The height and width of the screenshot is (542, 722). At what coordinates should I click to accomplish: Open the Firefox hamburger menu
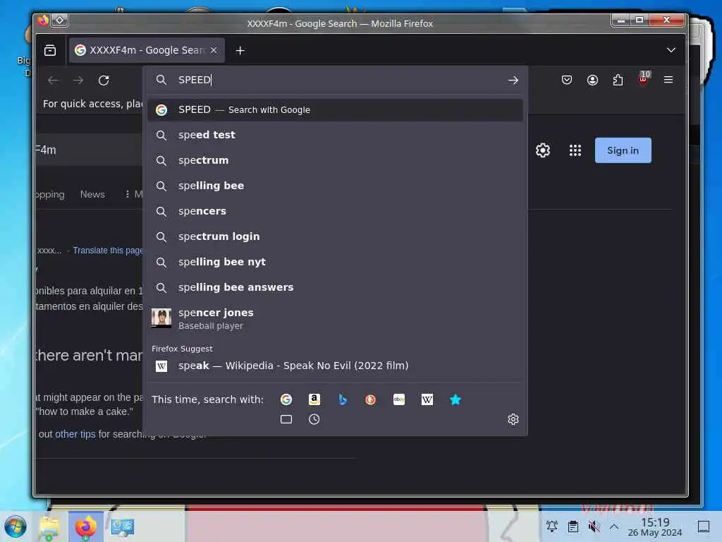(x=668, y=80)
